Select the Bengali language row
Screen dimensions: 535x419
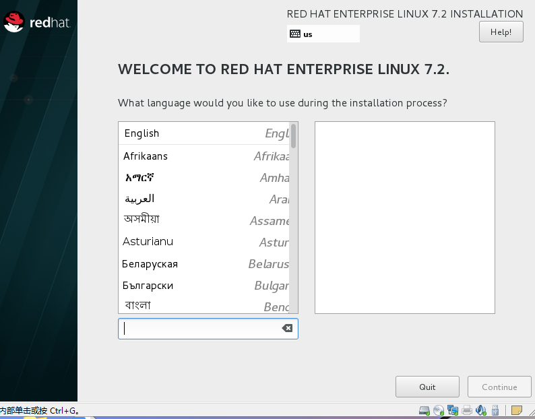[203, 304]
